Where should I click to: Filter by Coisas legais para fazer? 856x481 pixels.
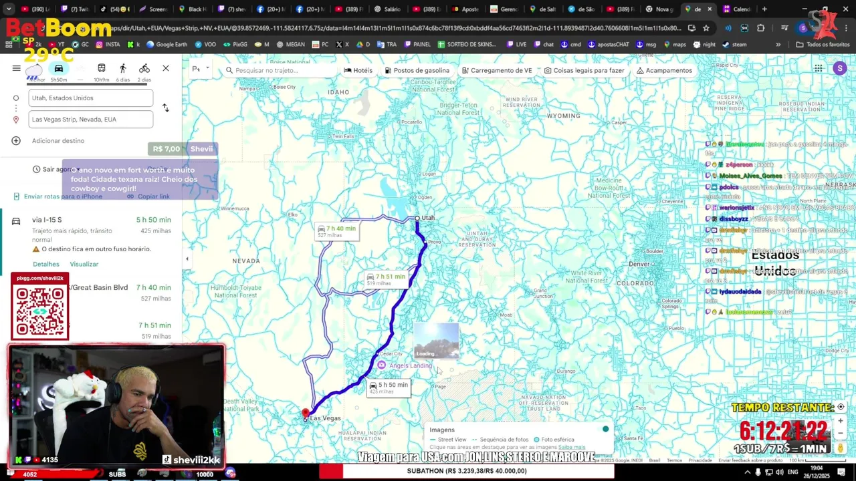tap(584, 70)
